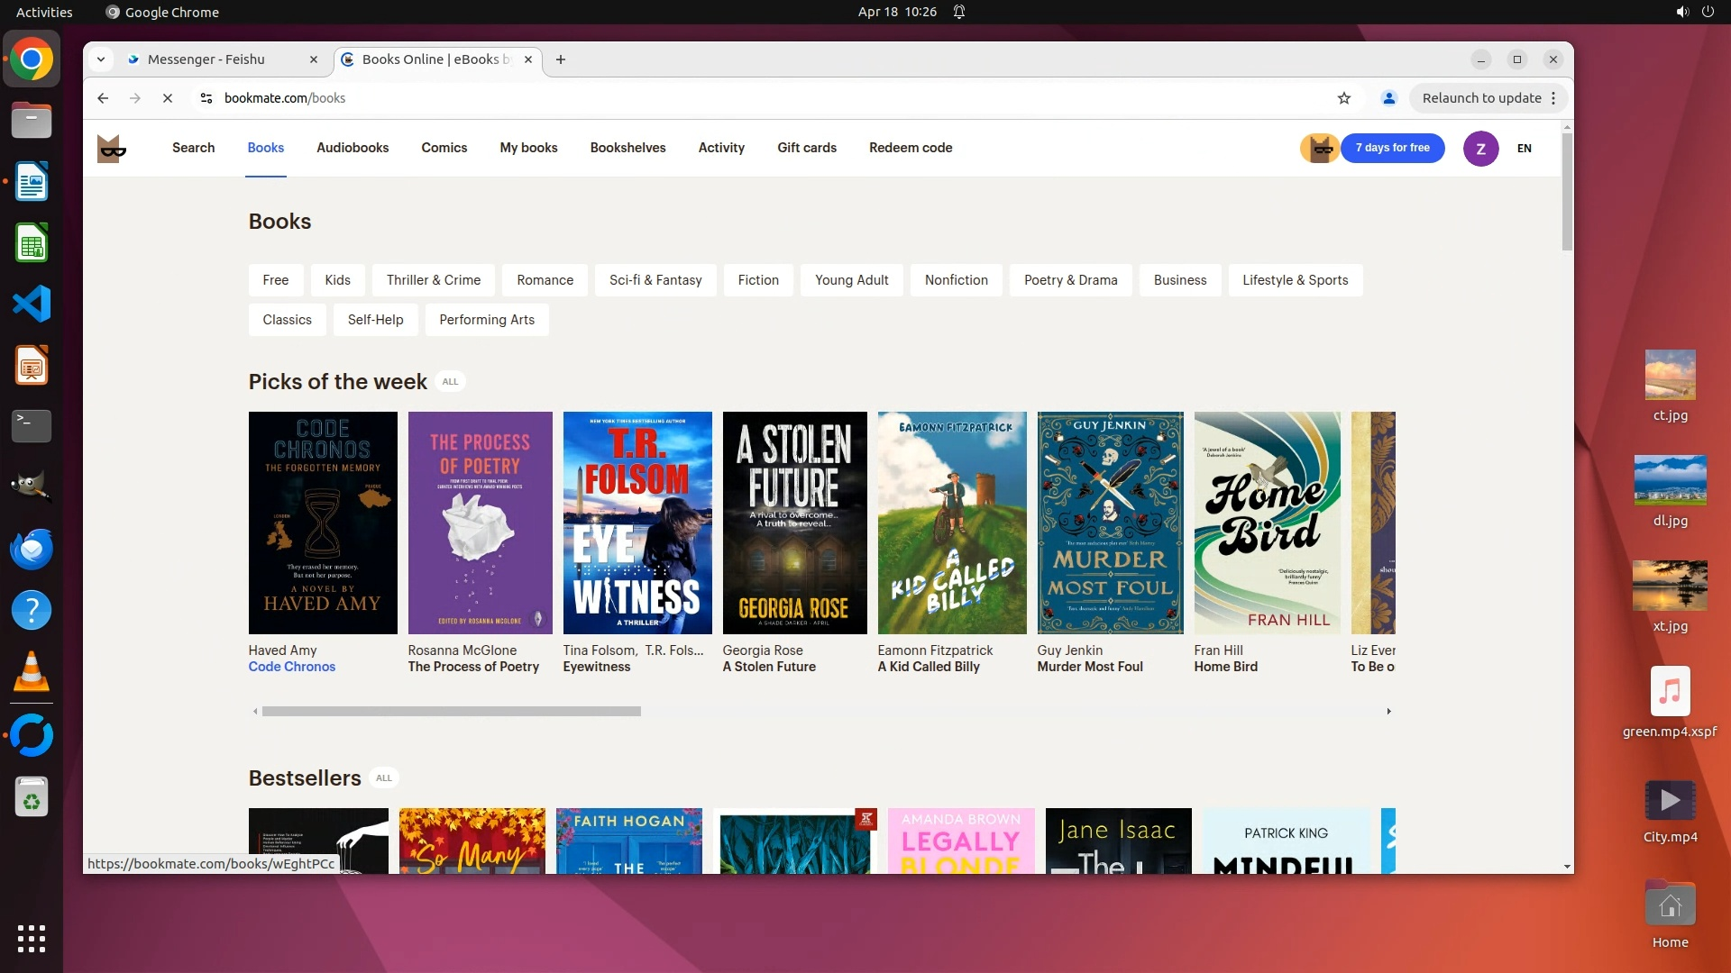Viewport: 1731px width, 973px height.
Task: Open the Murder Most Foul cover
Action: click(1110, 523)
